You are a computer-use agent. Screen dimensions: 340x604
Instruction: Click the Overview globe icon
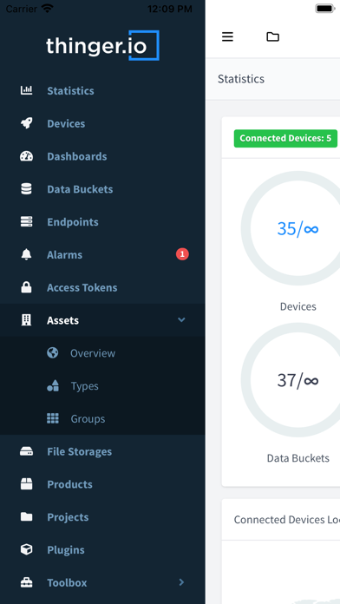coord(52,353)
